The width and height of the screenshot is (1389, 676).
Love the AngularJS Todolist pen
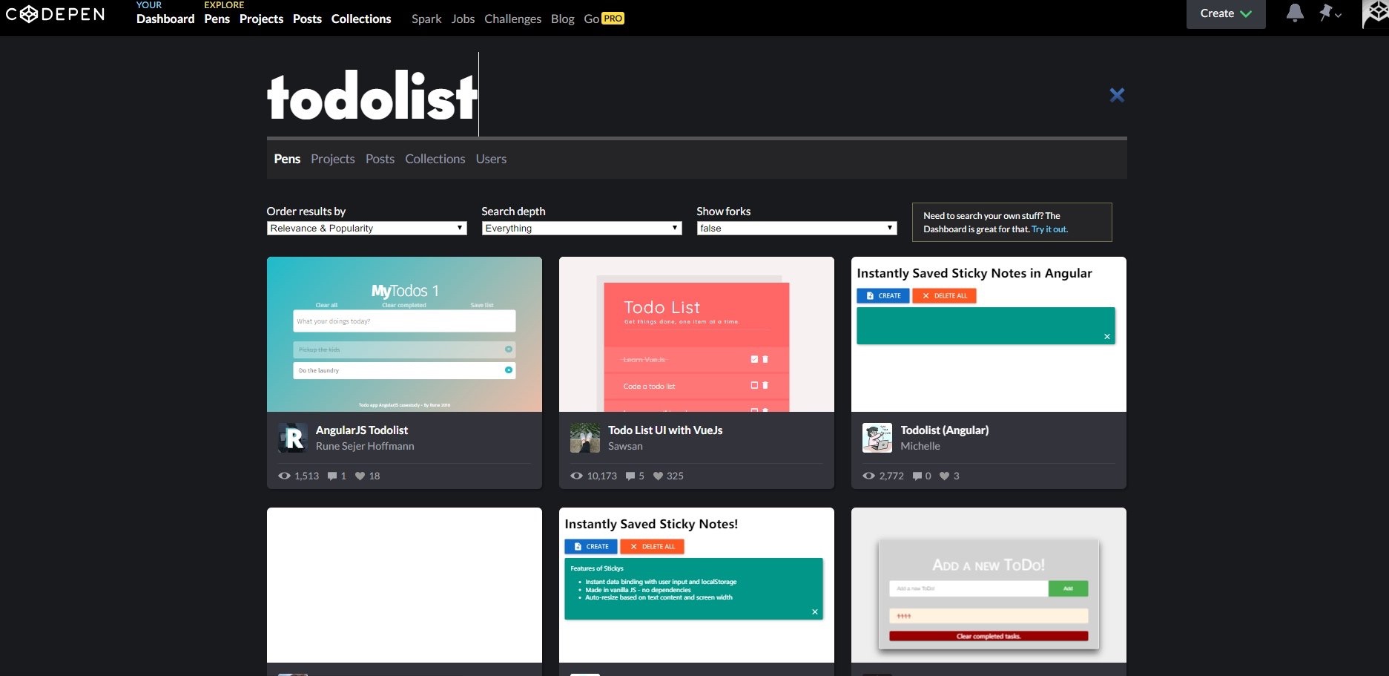(360, 476)
